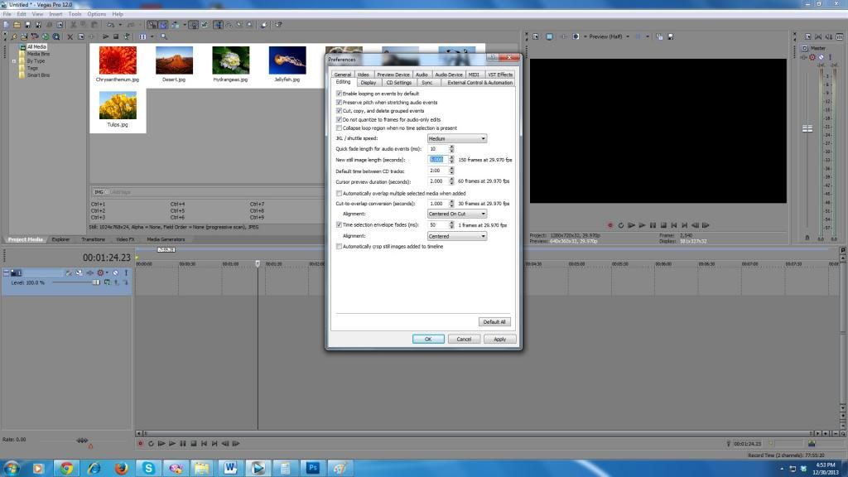The width and height of the screenshot is (848, 477).
Task: Switch to General preferences tab
Action: pos(342,75)
